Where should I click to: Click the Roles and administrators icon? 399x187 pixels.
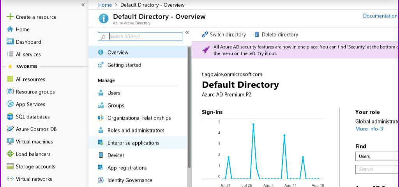pyautogui.click(x=101, y=130)
